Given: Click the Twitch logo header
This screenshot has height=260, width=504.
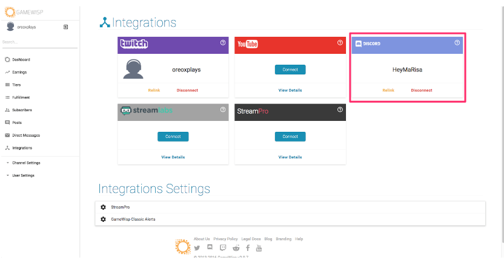Looking at the screenshot, I should pos(134,44).
